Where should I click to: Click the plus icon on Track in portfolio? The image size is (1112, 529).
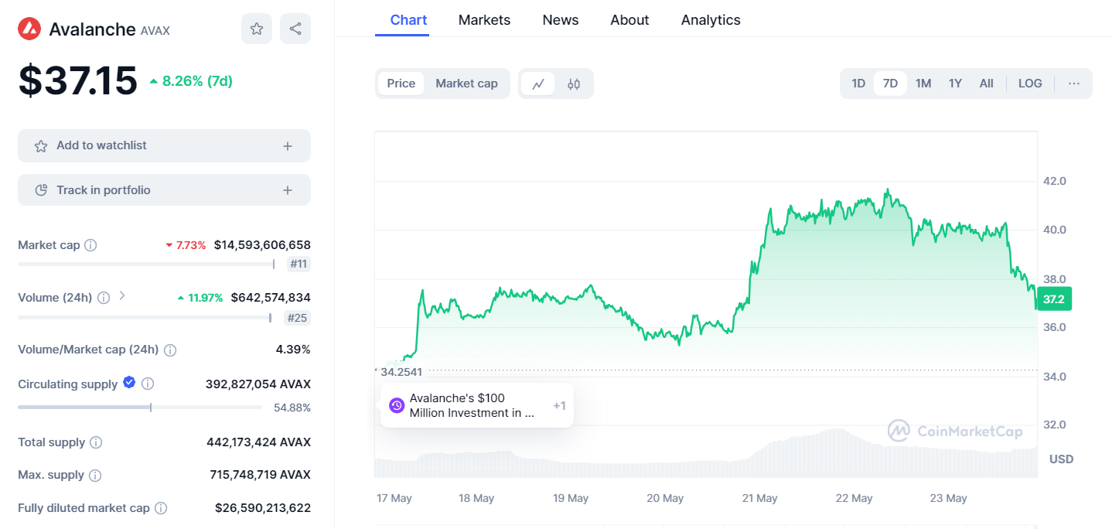click(288, 190)
